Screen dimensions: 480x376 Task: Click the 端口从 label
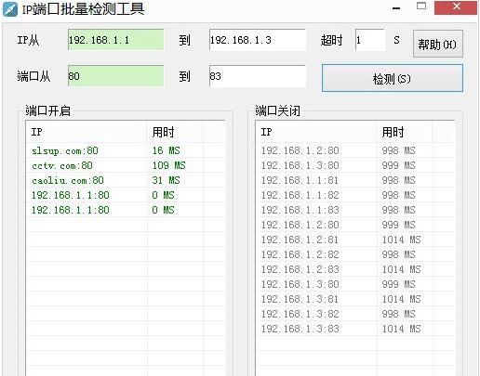33,76
